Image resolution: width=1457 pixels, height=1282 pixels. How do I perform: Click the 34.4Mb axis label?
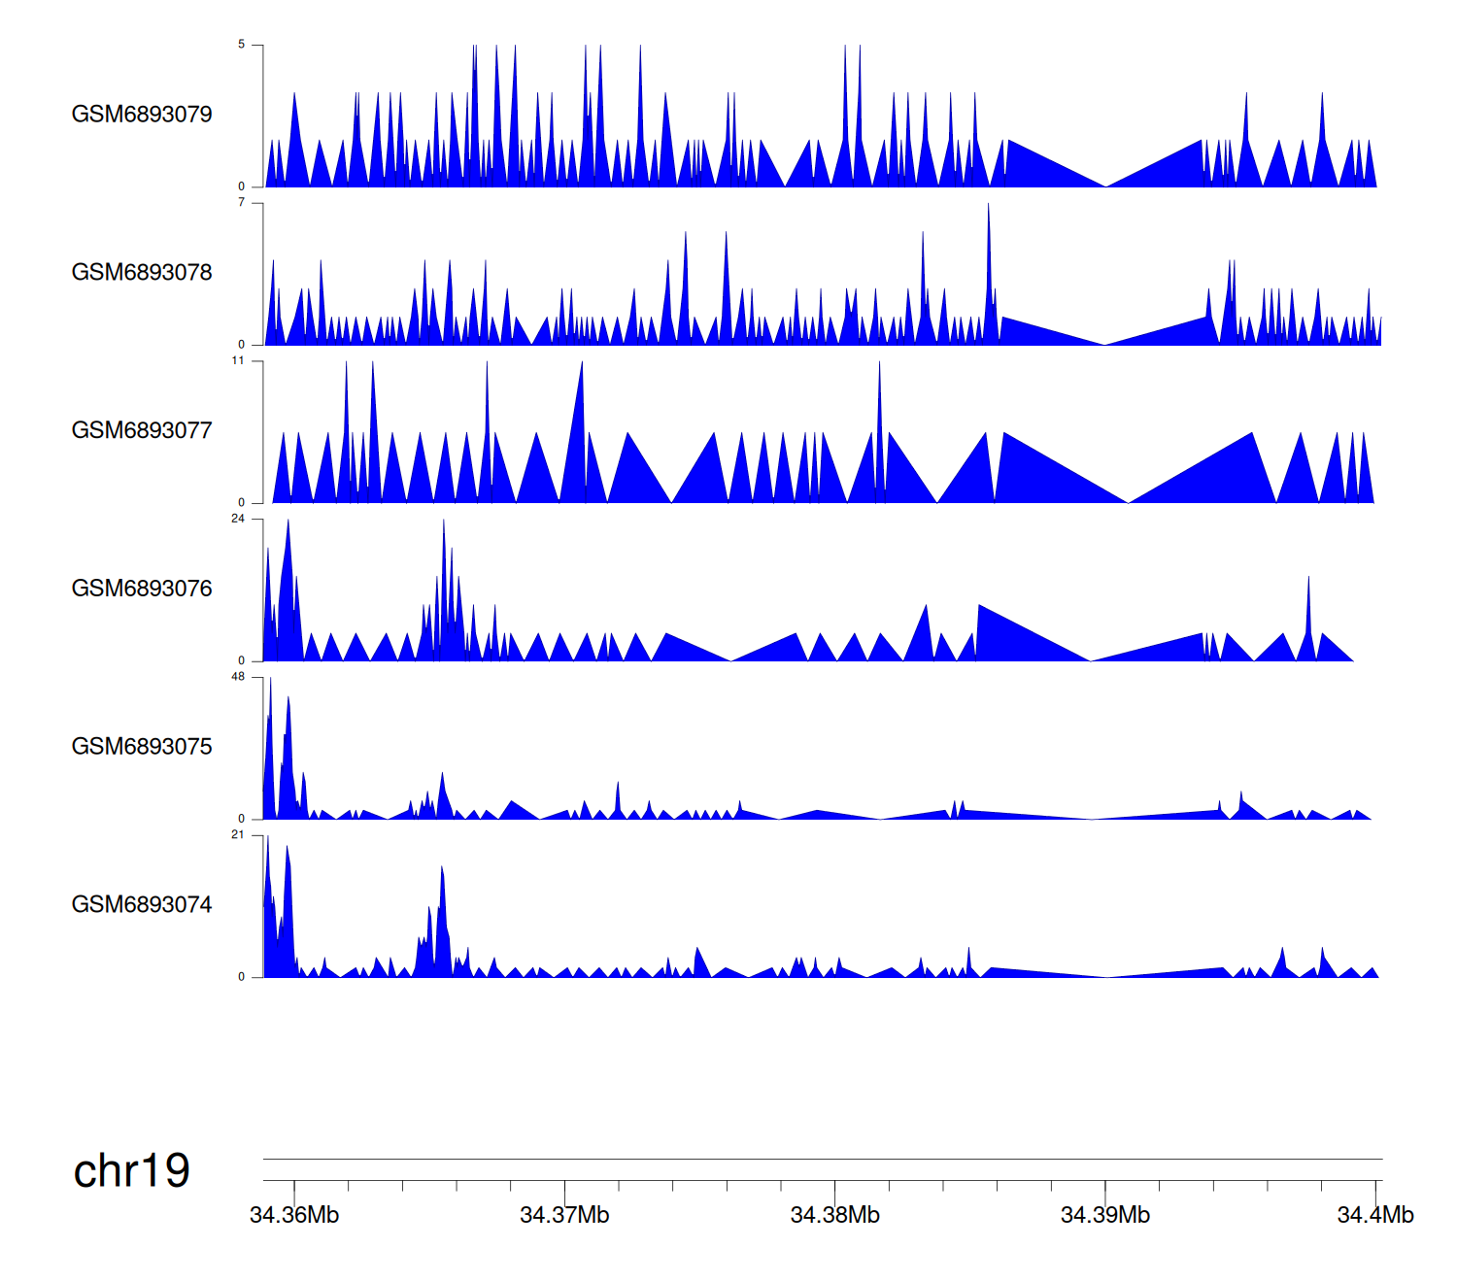click(x=1374, y=1216)
